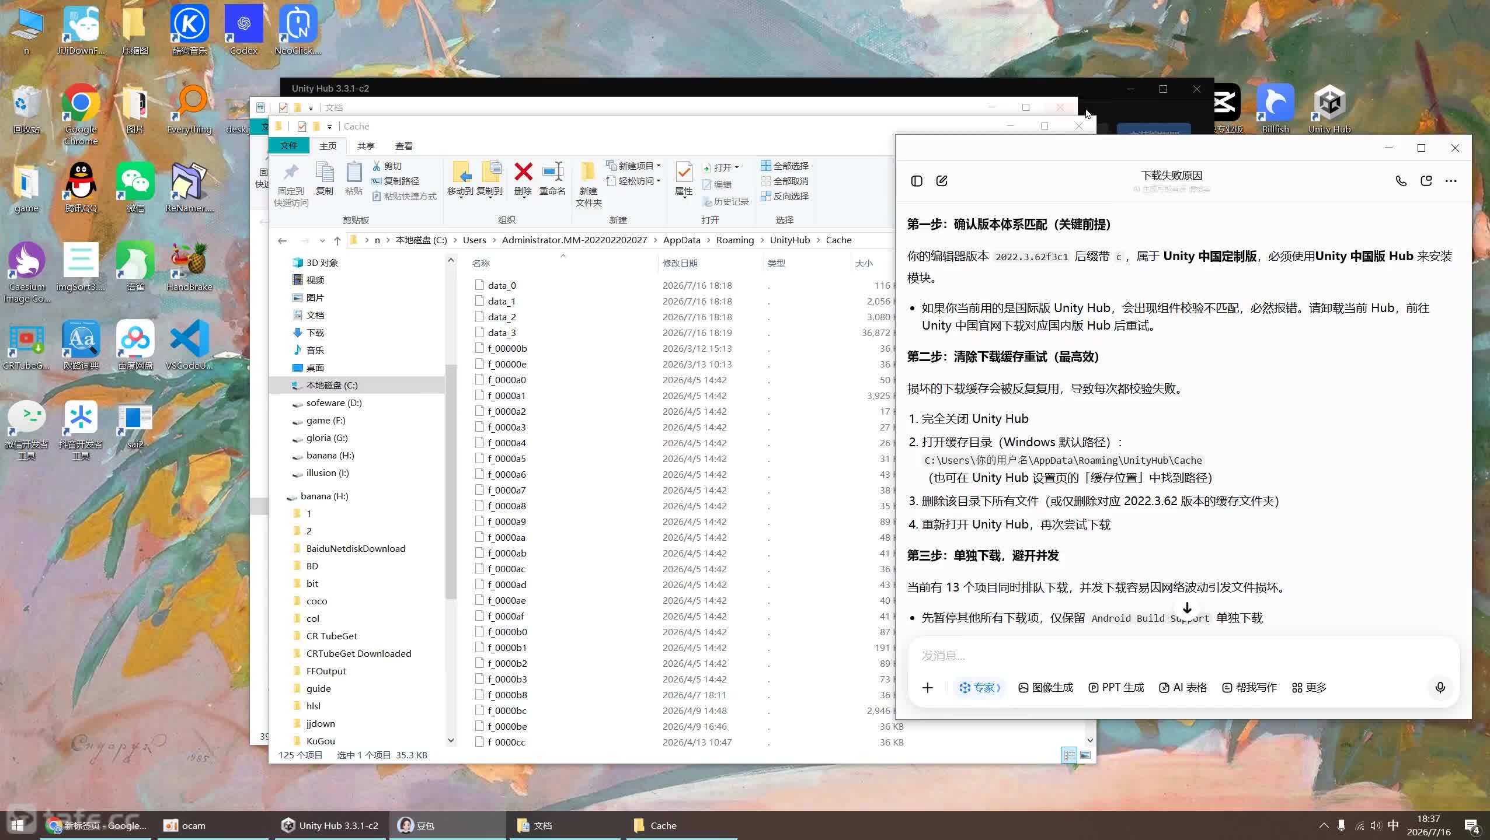Expand Easy access (轻松访问) dropdown
Viewport: 1490px width, 840px height.
tap(633, 181)
